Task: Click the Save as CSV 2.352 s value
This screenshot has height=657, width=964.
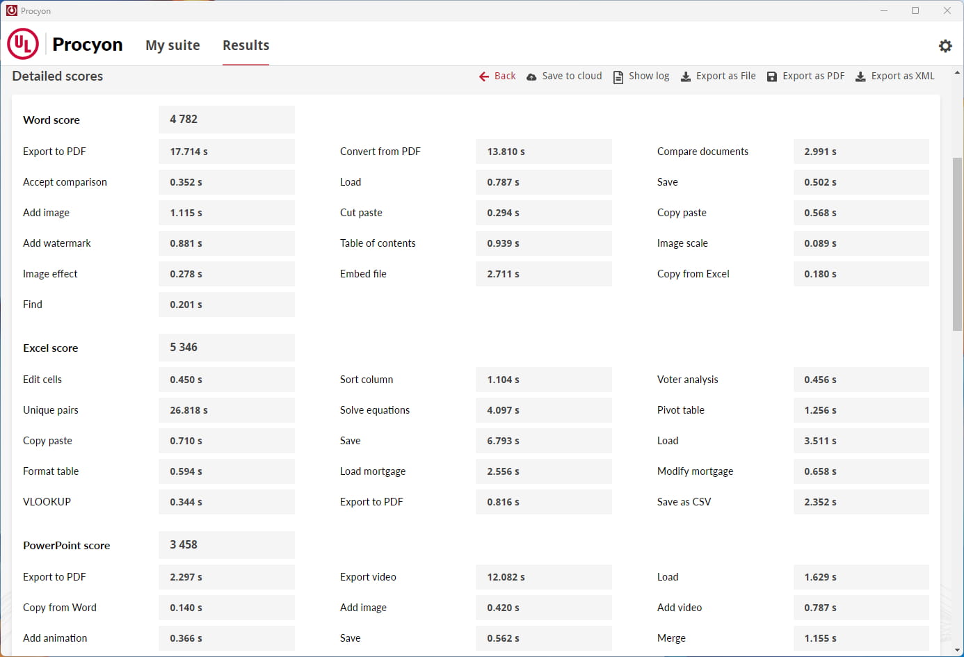Action: (x=861, y=502)
